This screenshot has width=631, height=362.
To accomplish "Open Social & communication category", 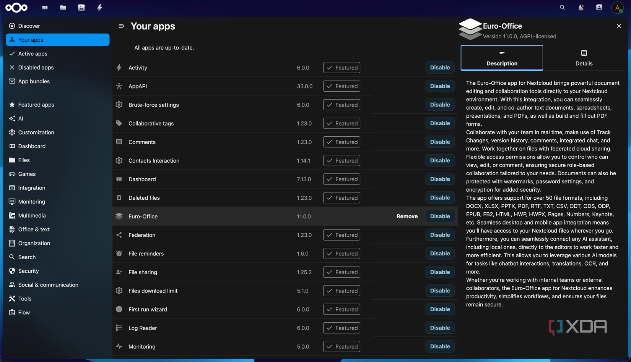I will click(58, 285).
